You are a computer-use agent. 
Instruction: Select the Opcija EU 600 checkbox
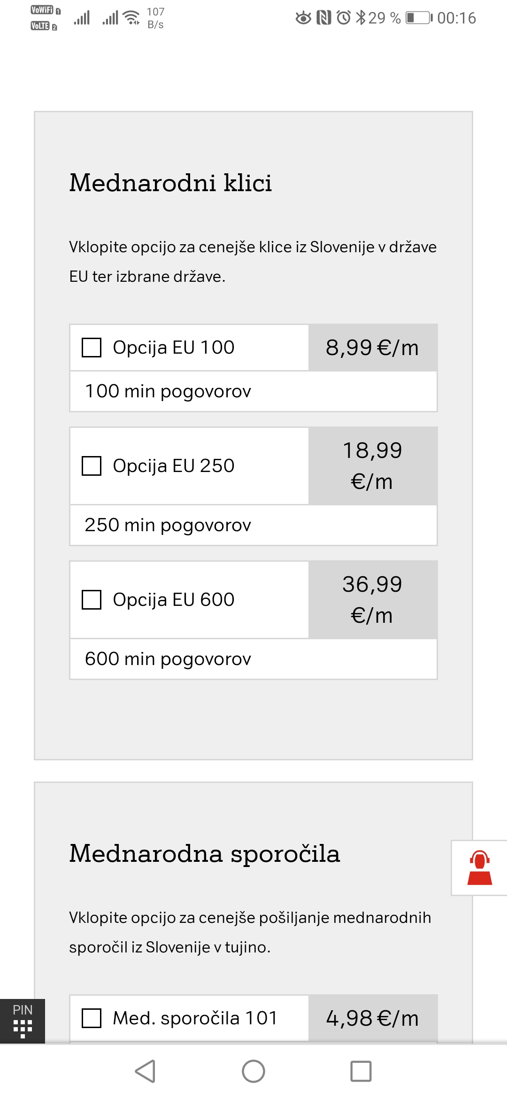(x=92, y=600)
